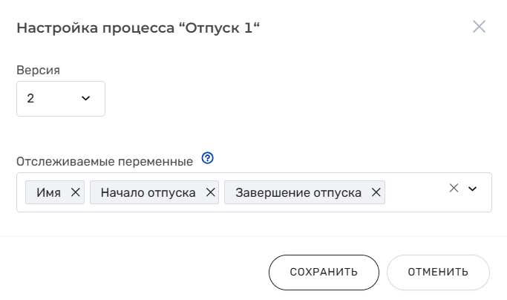Open the Версия dropdown arrow
Viewport: 507px width, 300px height.
click(x=85, y=98)
